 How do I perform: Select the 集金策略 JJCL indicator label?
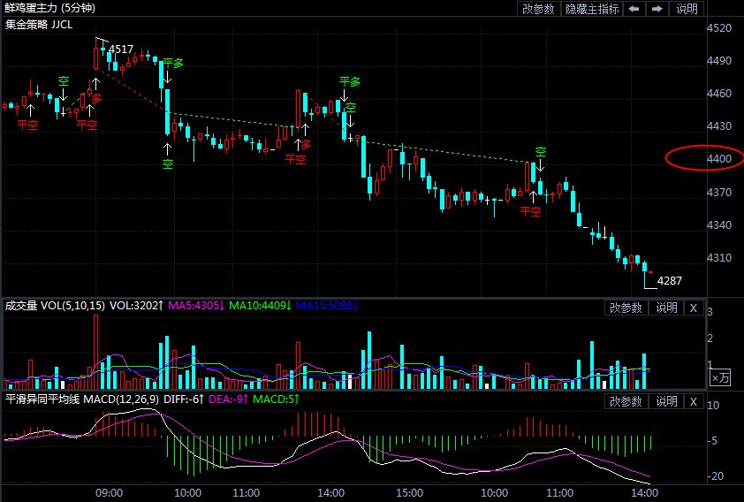pyautogui.click(x=39, y=24)
